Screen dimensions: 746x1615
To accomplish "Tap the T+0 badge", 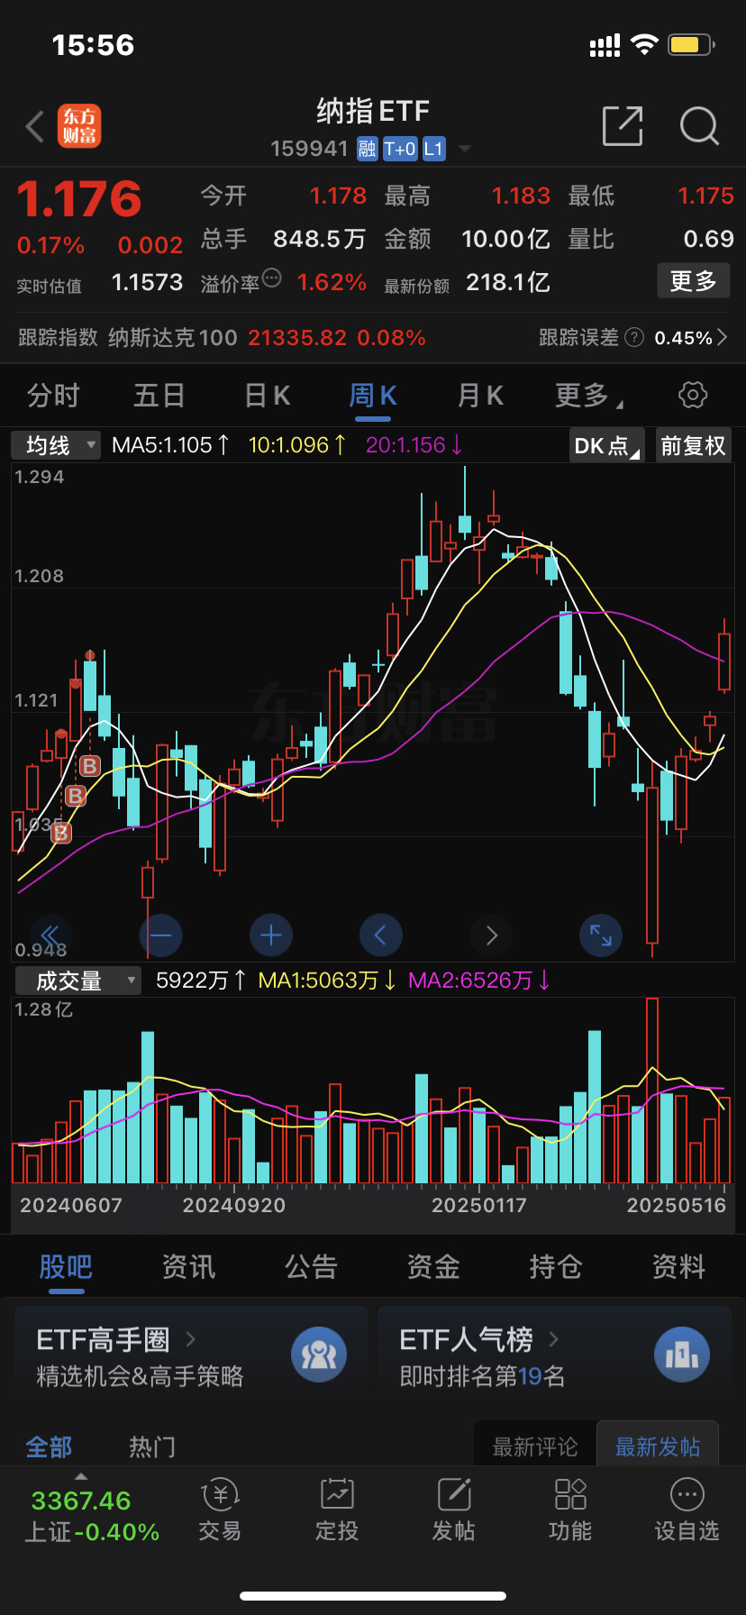I will 400,149.
